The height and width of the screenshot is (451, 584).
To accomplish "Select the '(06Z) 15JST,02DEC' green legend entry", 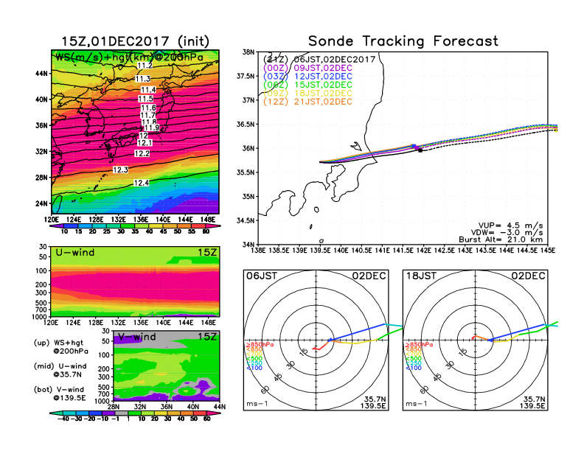I will tap(307, 85).
